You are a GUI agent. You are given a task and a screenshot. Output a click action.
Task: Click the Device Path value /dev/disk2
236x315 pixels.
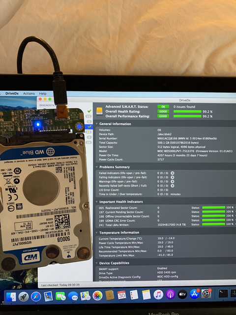(x=164, y=134)
